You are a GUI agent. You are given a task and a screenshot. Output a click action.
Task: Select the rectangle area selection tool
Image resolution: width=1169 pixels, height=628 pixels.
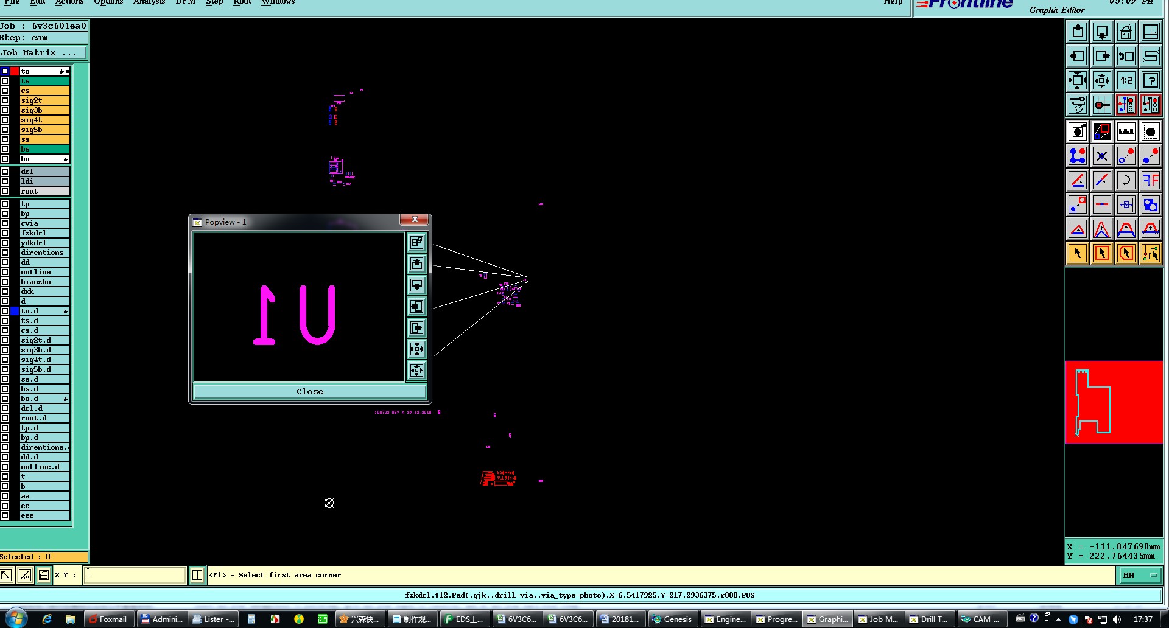click(x=1102, y=253)
